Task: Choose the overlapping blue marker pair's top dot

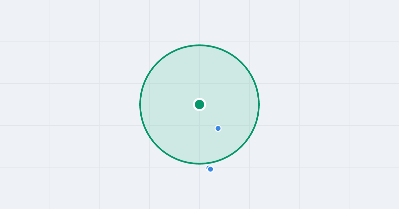Action: [210, 169]
